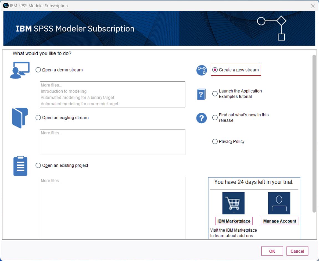Image resolution: width=319 pixels, height=261 pixels.
Task: Click the Manage Account person icon
Action: [279, 203]
